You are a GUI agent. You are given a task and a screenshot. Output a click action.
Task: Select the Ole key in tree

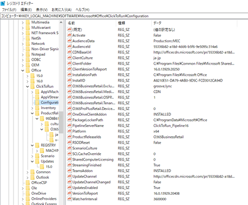[x=34, y=188]
